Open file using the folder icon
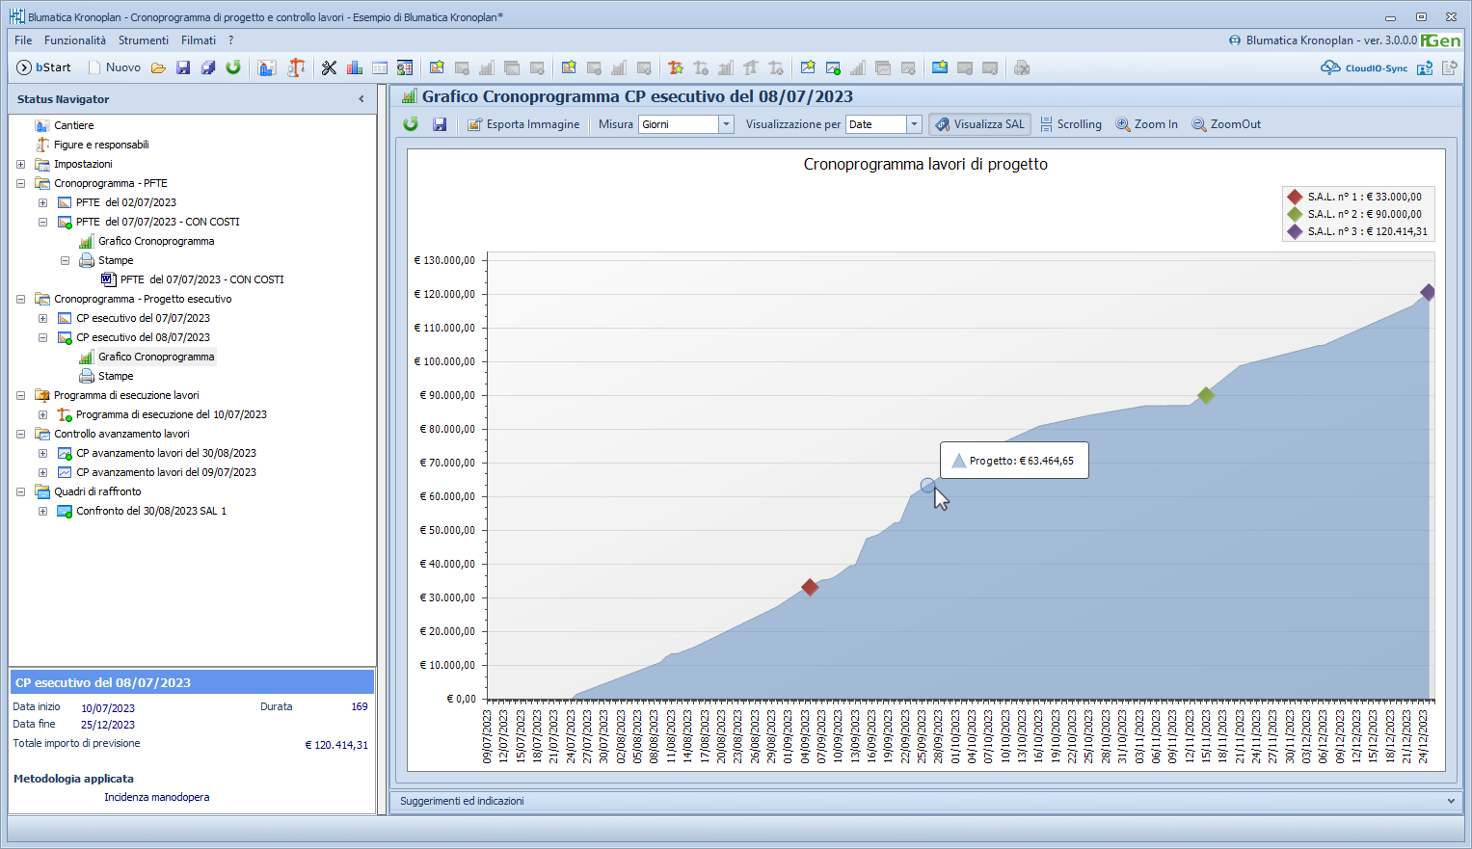Screen dimensions: 1472x849 click(x=158, y=67)
